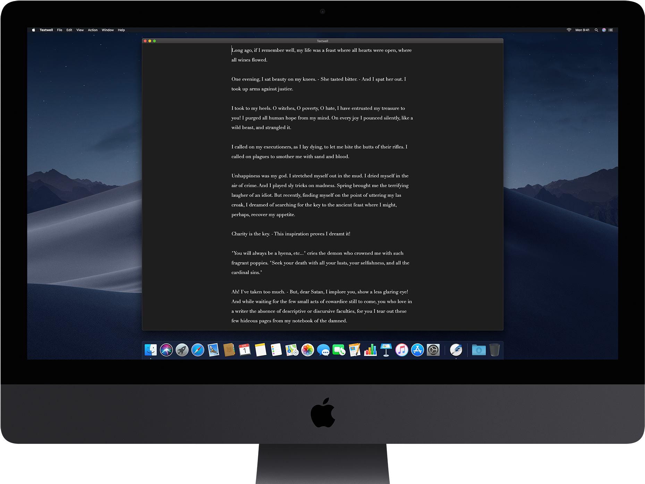Open Photos pinwheel icon in dock

coord(307,350)
